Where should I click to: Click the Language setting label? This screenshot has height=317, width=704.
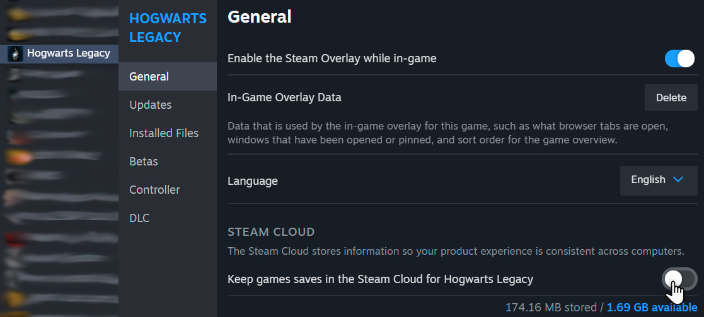pyautogui.click(x=253, y=181)
